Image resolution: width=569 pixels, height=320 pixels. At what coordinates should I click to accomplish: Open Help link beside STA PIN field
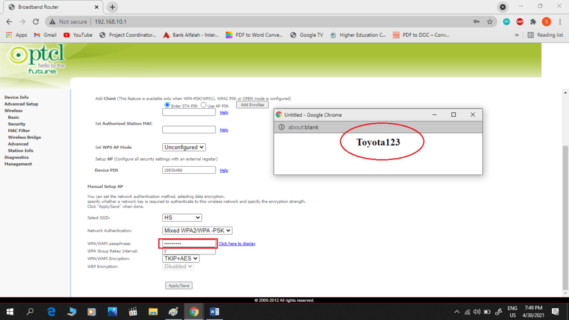(x=224, y=112)
